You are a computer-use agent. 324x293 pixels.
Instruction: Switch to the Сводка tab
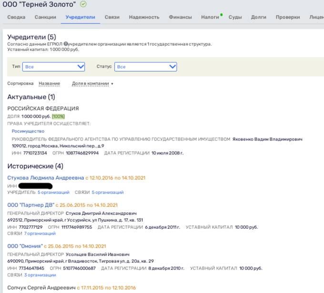tap(16, 17)
